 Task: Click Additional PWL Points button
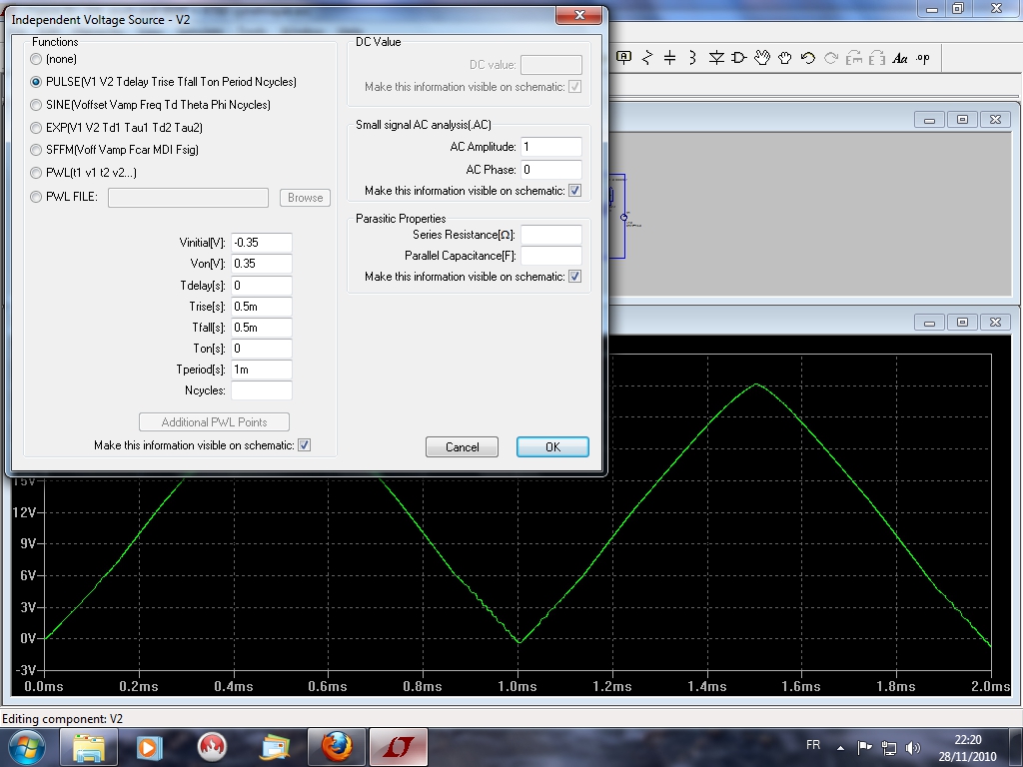point(214,422)
